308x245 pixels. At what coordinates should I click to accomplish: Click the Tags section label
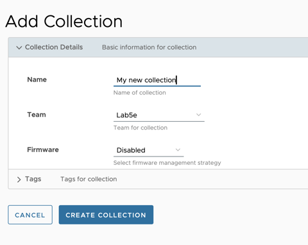[x=33, y=179]
